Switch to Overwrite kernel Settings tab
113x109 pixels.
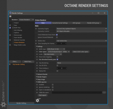coord(60,23)
